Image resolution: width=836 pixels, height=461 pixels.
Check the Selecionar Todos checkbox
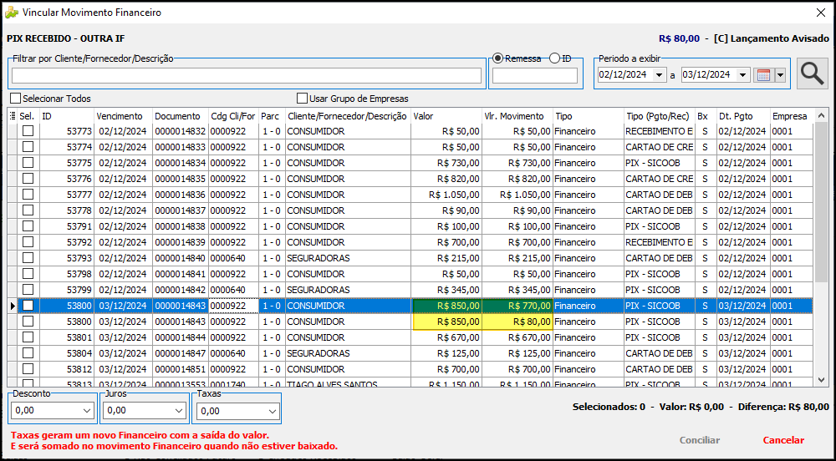[15, 99]
